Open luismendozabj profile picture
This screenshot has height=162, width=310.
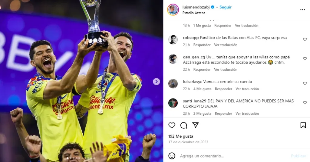coord(173,10)
